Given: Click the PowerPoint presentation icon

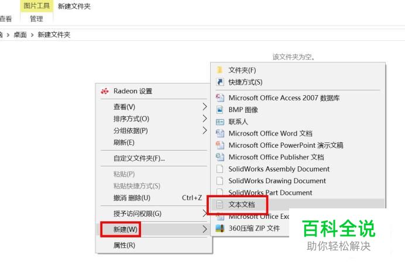Looking at the screenshot, I should [x=220, y=145].
